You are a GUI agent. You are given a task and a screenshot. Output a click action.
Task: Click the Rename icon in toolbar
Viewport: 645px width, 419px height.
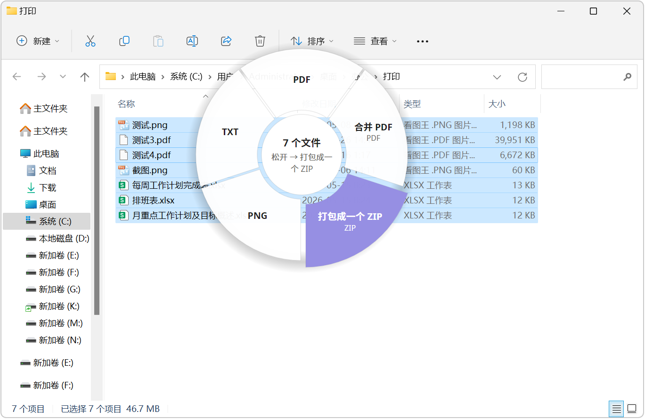(192, 41)
